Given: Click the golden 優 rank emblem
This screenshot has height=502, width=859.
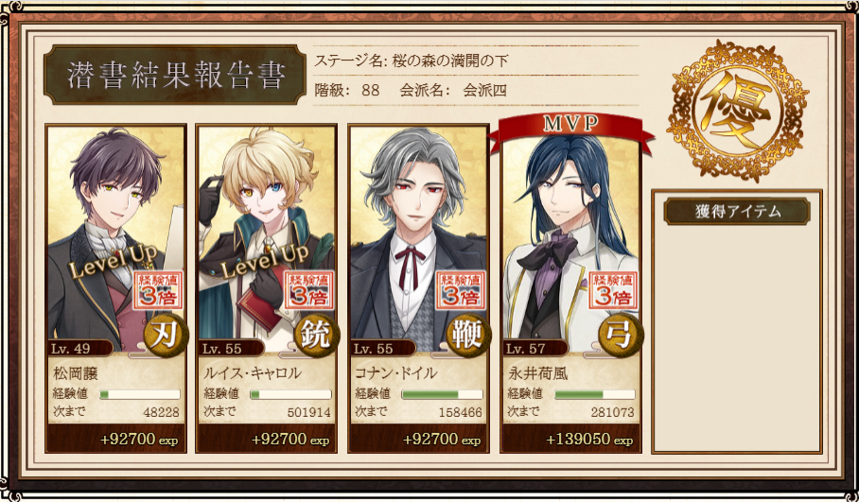Looking at the screenshot, I should tap(737, 111).
